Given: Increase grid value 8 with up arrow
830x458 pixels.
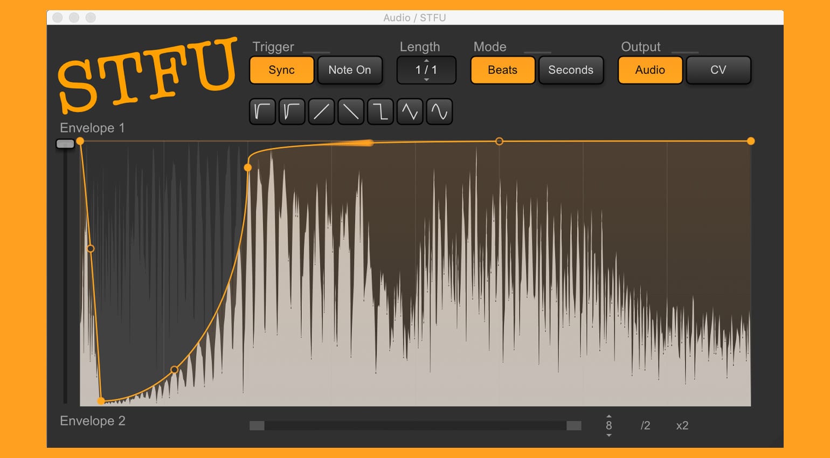Looking at the screenshot, I should pyautogui.click(x=609, y=417).
